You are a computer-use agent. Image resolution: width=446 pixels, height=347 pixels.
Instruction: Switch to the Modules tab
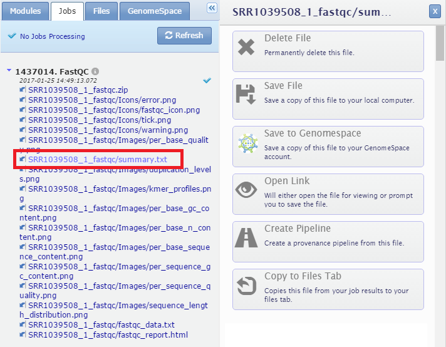pos(25,11)
